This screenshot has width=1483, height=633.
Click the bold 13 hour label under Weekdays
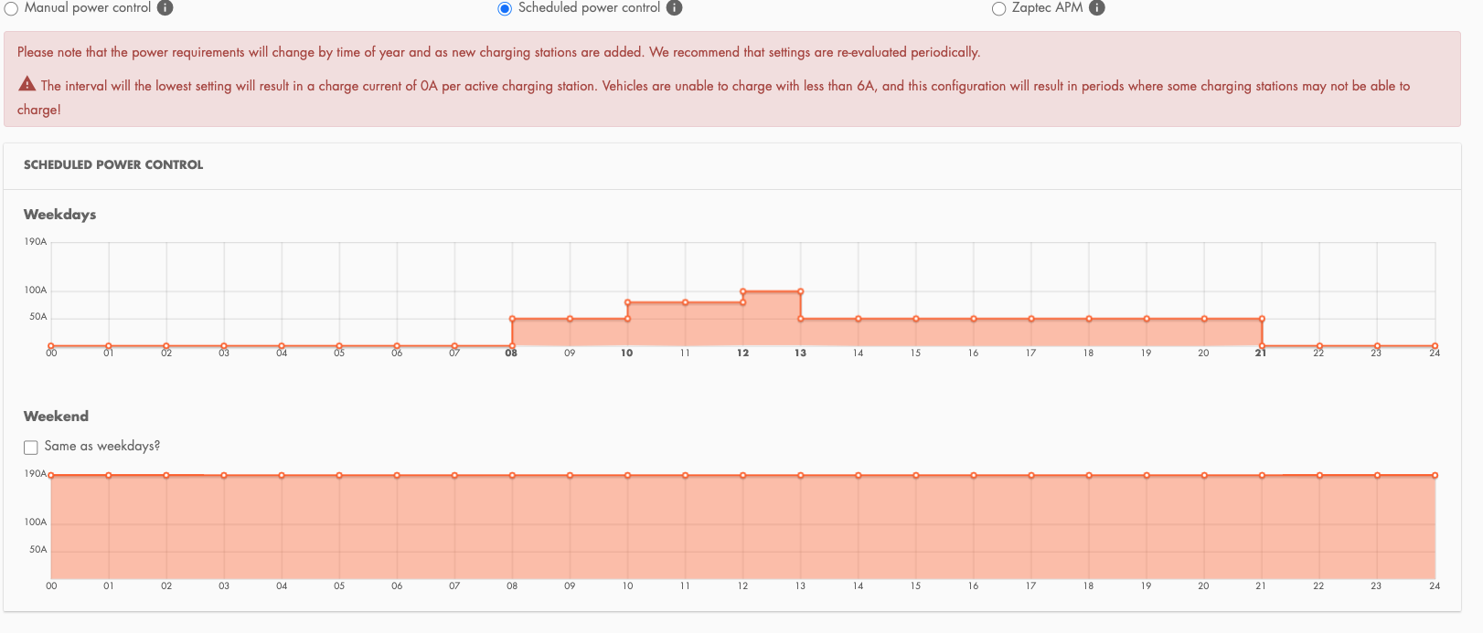pyautogui.click(x=800, y=353)
